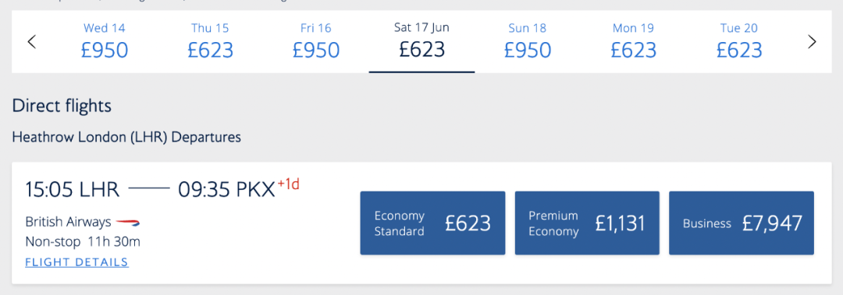Image resolution: width=843 pixels, height=295 pixels.
Task: Select the Sat 17 Jun tab
Action: (421, 41)
